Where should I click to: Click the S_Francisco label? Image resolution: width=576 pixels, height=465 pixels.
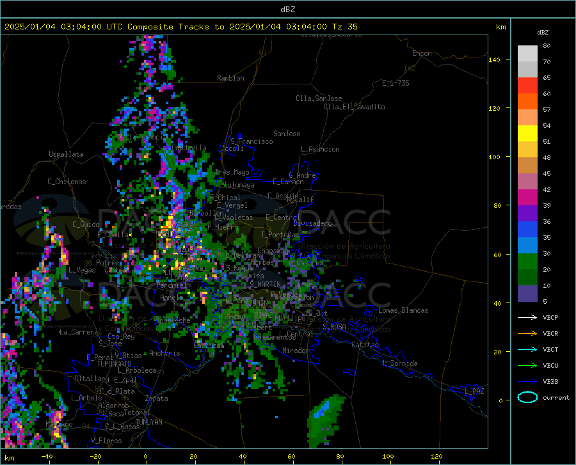click(252, 141)
